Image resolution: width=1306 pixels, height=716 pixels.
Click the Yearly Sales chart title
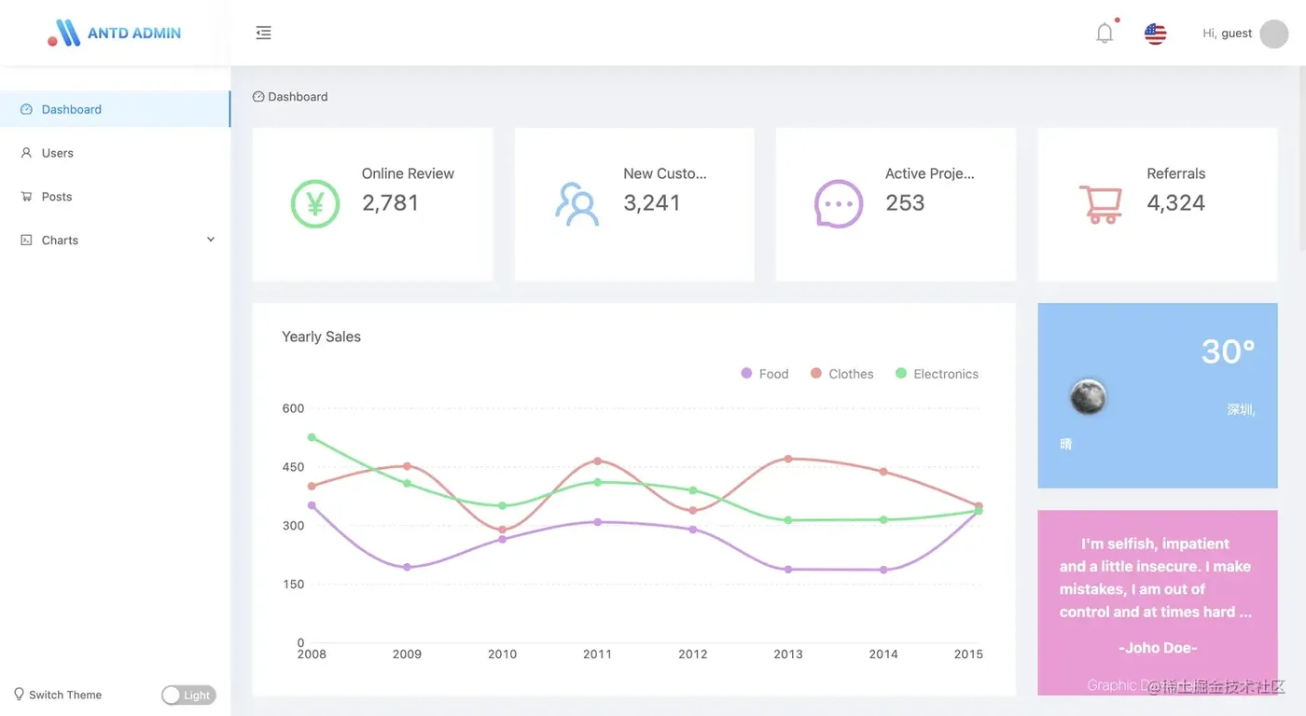pyautogui.click(x=321, y=337)
